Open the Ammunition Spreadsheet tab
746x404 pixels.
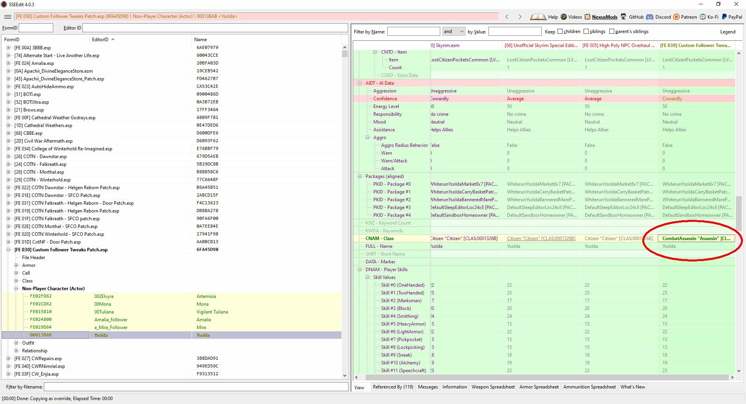coord(589,387)
